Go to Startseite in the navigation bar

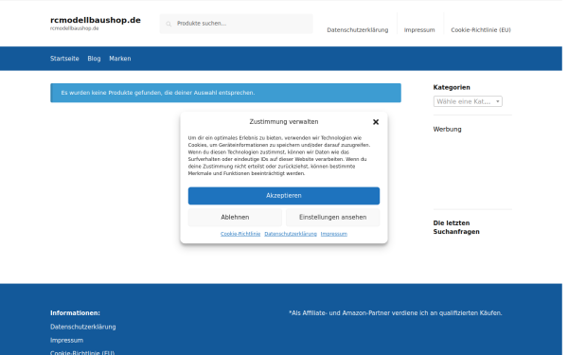pos(64,59)
